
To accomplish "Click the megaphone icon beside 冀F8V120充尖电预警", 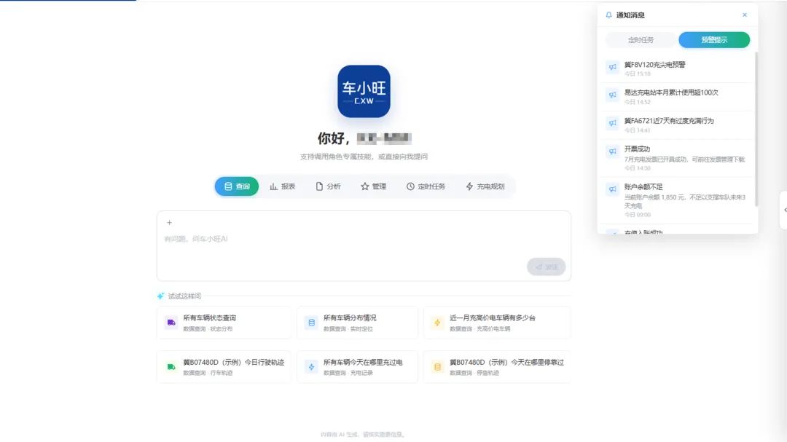I will pos(612,67).
